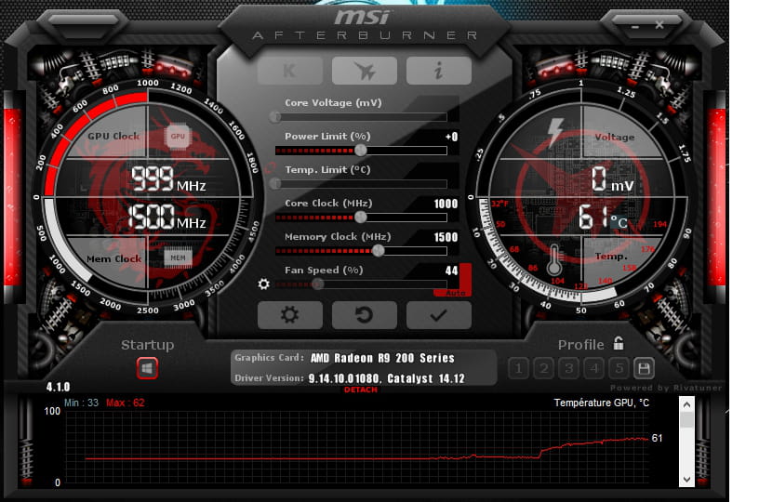Screen dimensions: 759x502
Task: Toggle the fan speed Auto button
Action: (455, 293)
